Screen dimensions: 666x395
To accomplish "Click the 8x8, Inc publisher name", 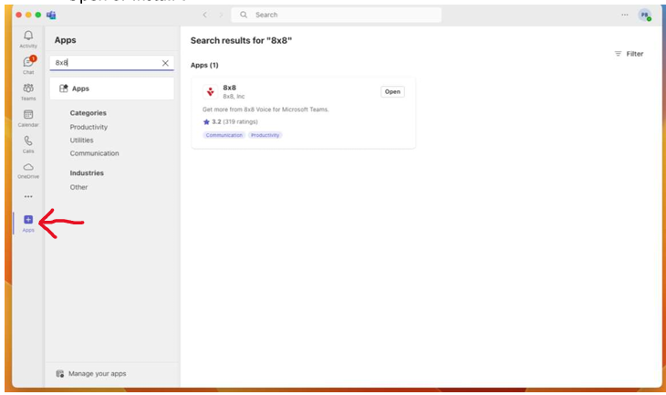I will 234,97.
